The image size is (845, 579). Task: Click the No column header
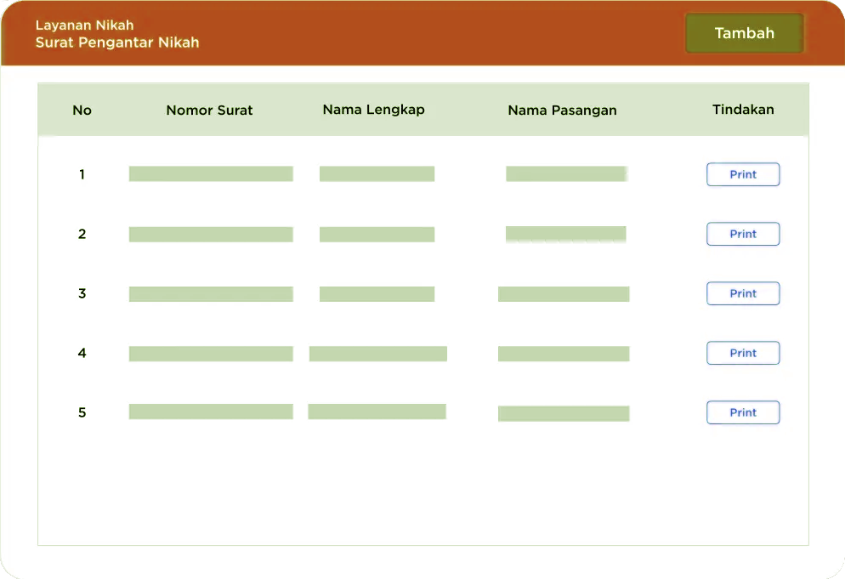pos(82,110)
